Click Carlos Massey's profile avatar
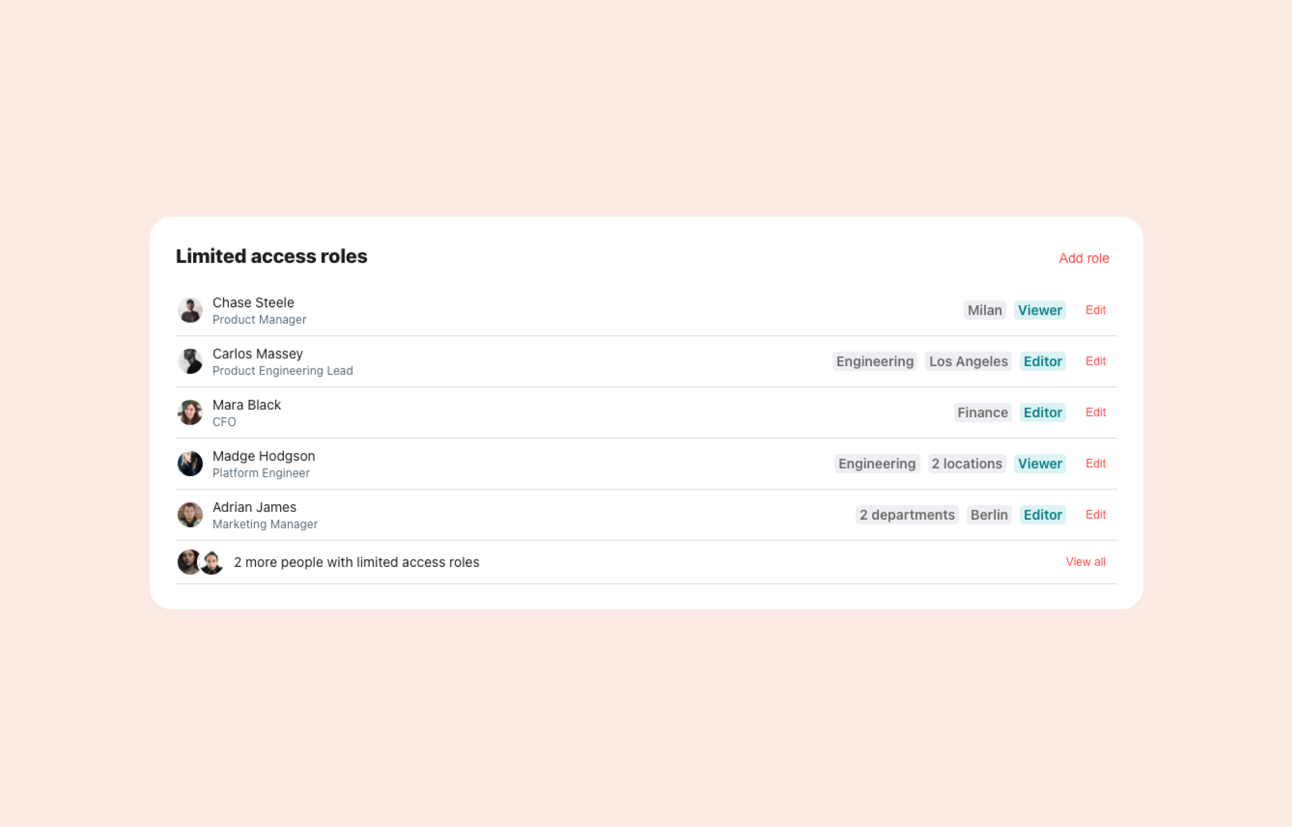Viewport: 1292px width, 827px height. coord(190,361)
